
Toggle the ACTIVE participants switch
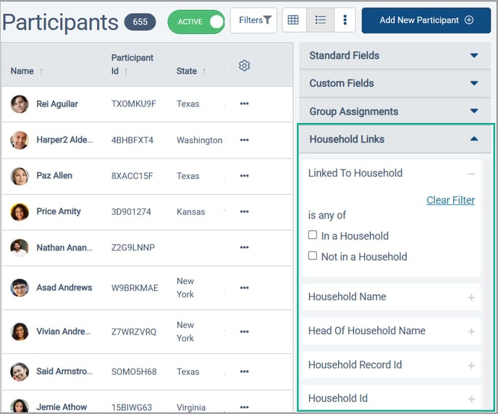tap(196, 22)
